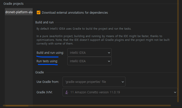Click the horizontal scrollbar thumb at bottom
This screenshot has width=182, height=108.
coord(17,106)
